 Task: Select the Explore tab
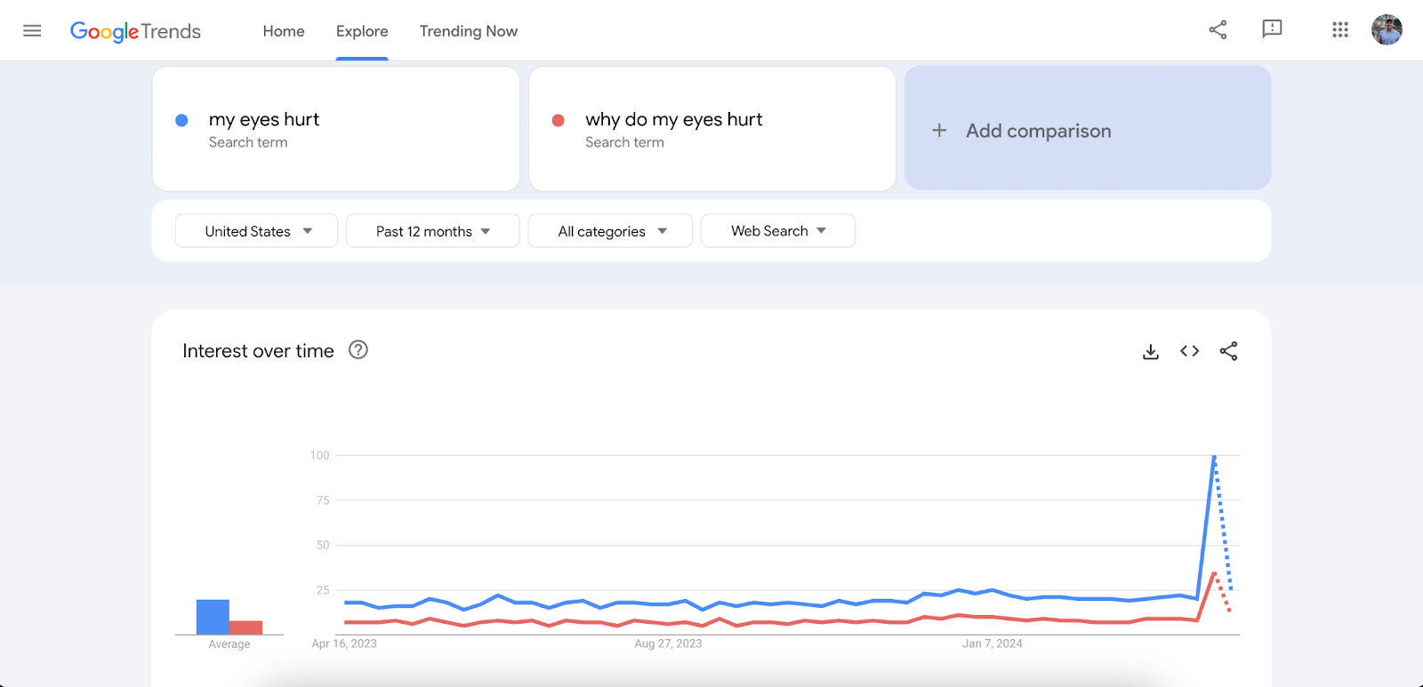[x=362, y=31]
